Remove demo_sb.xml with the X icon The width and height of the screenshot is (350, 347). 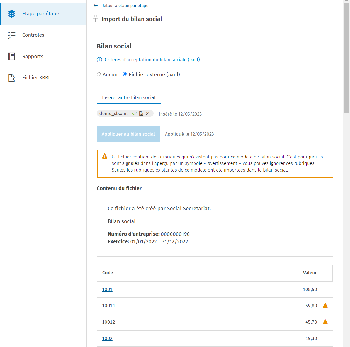[x=148, y=113]
